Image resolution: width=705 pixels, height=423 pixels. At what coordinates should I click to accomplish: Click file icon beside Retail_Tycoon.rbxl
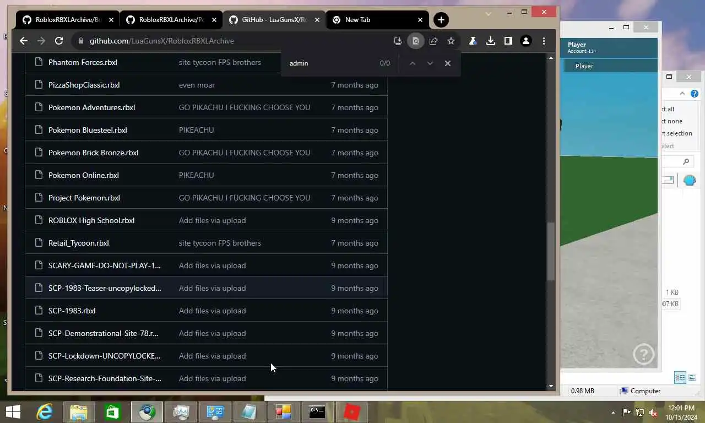tap(39, 243)
